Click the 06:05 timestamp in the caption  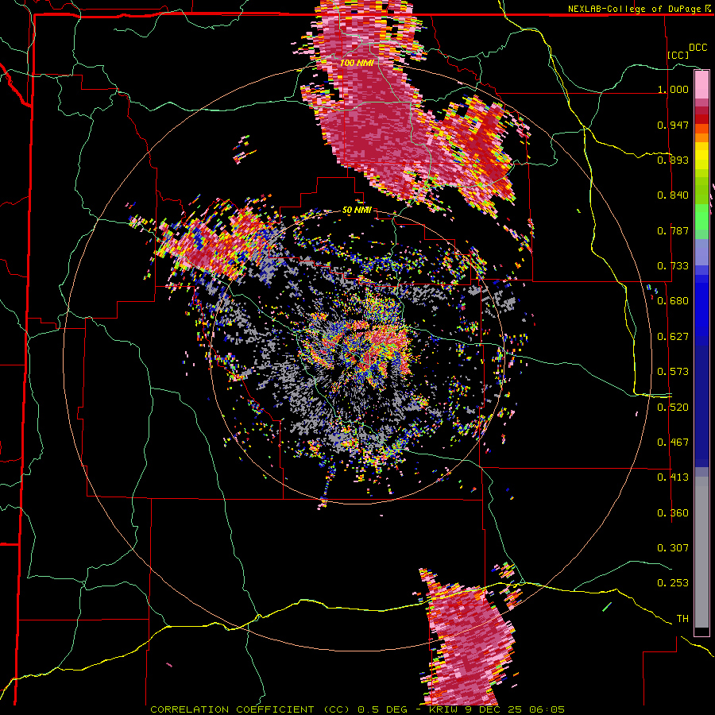click(547, 709)
